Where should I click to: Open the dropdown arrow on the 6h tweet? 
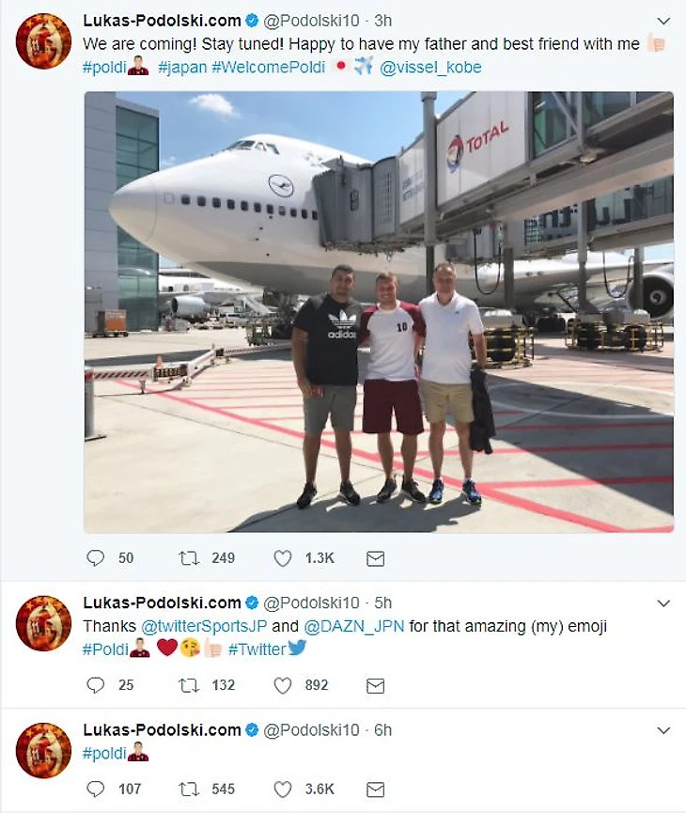click(663, 730)
